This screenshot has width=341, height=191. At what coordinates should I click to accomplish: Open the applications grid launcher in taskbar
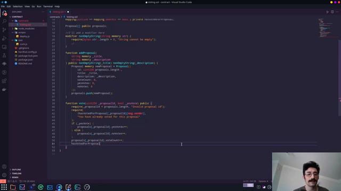pos(4,187)
